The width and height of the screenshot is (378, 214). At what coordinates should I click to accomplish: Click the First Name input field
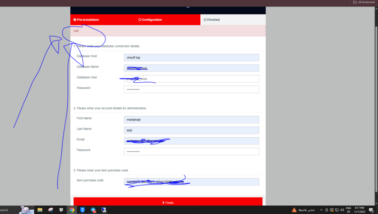(191, 120)
